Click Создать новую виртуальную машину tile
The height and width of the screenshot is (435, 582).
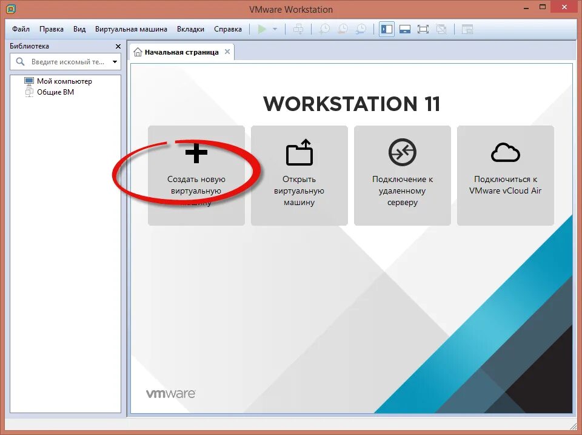(x=196, y=175)
